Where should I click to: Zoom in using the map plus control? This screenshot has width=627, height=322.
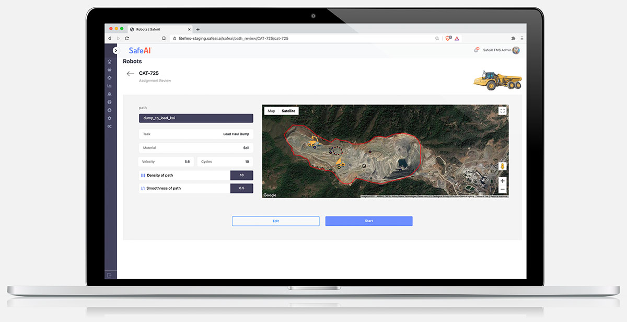[503, 182]
